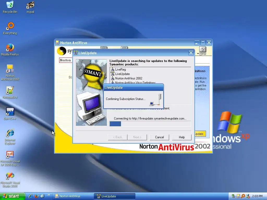The height and width of the screenshot is (200, 267).
Task: Open the Help dropdown in Norton AntiVirus
Action: (x=202, y=54)
